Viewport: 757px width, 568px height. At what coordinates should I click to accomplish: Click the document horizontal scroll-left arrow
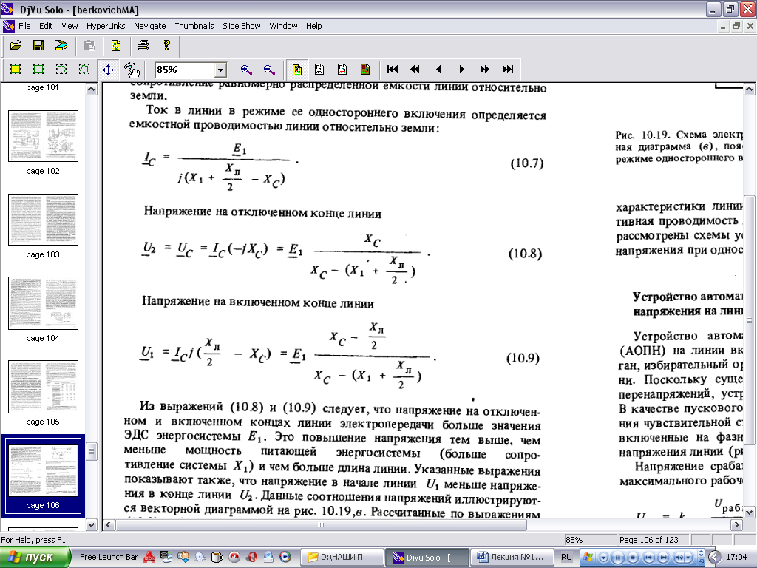point(109,525)
